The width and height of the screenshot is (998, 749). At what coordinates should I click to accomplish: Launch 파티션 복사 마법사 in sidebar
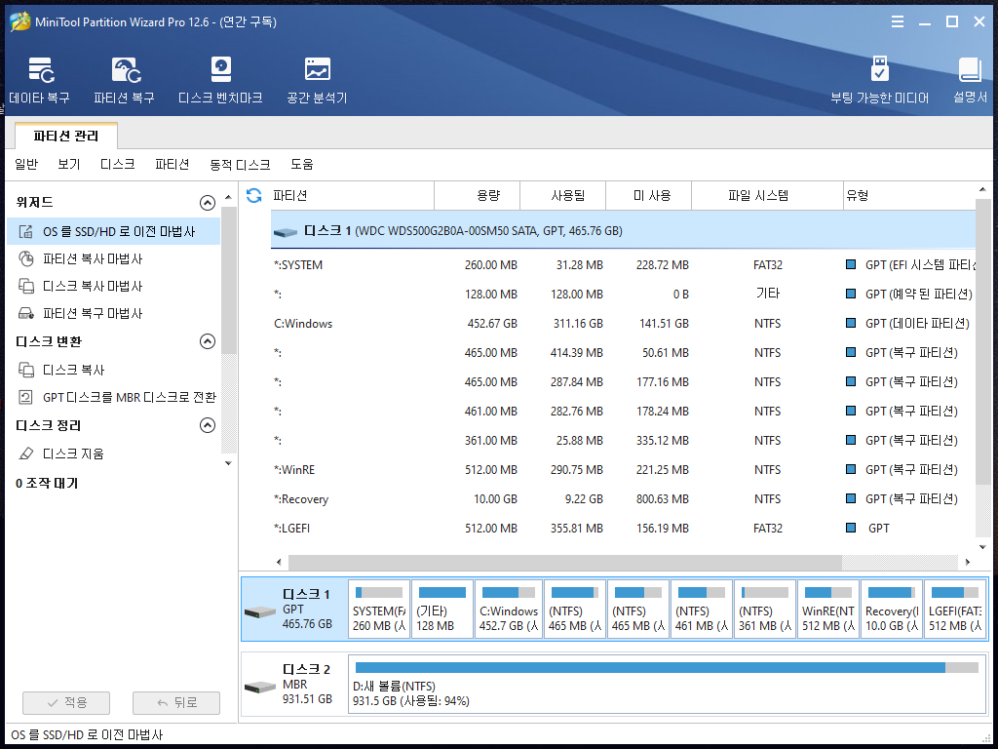tap(93, 258)
